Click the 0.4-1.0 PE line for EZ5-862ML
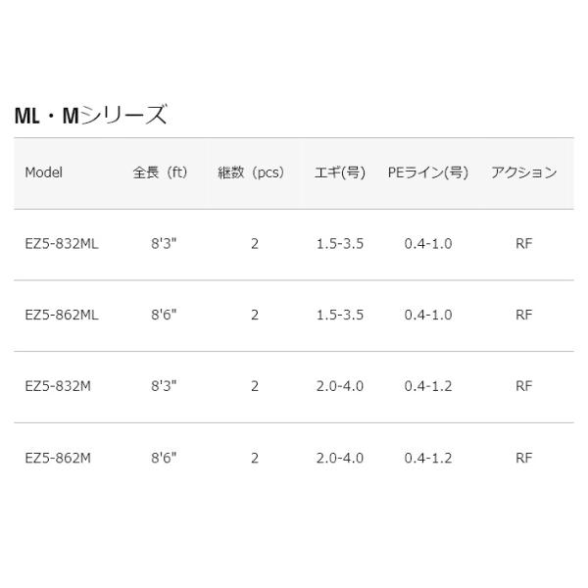This screenshot has height=588, width=588. 428,315
